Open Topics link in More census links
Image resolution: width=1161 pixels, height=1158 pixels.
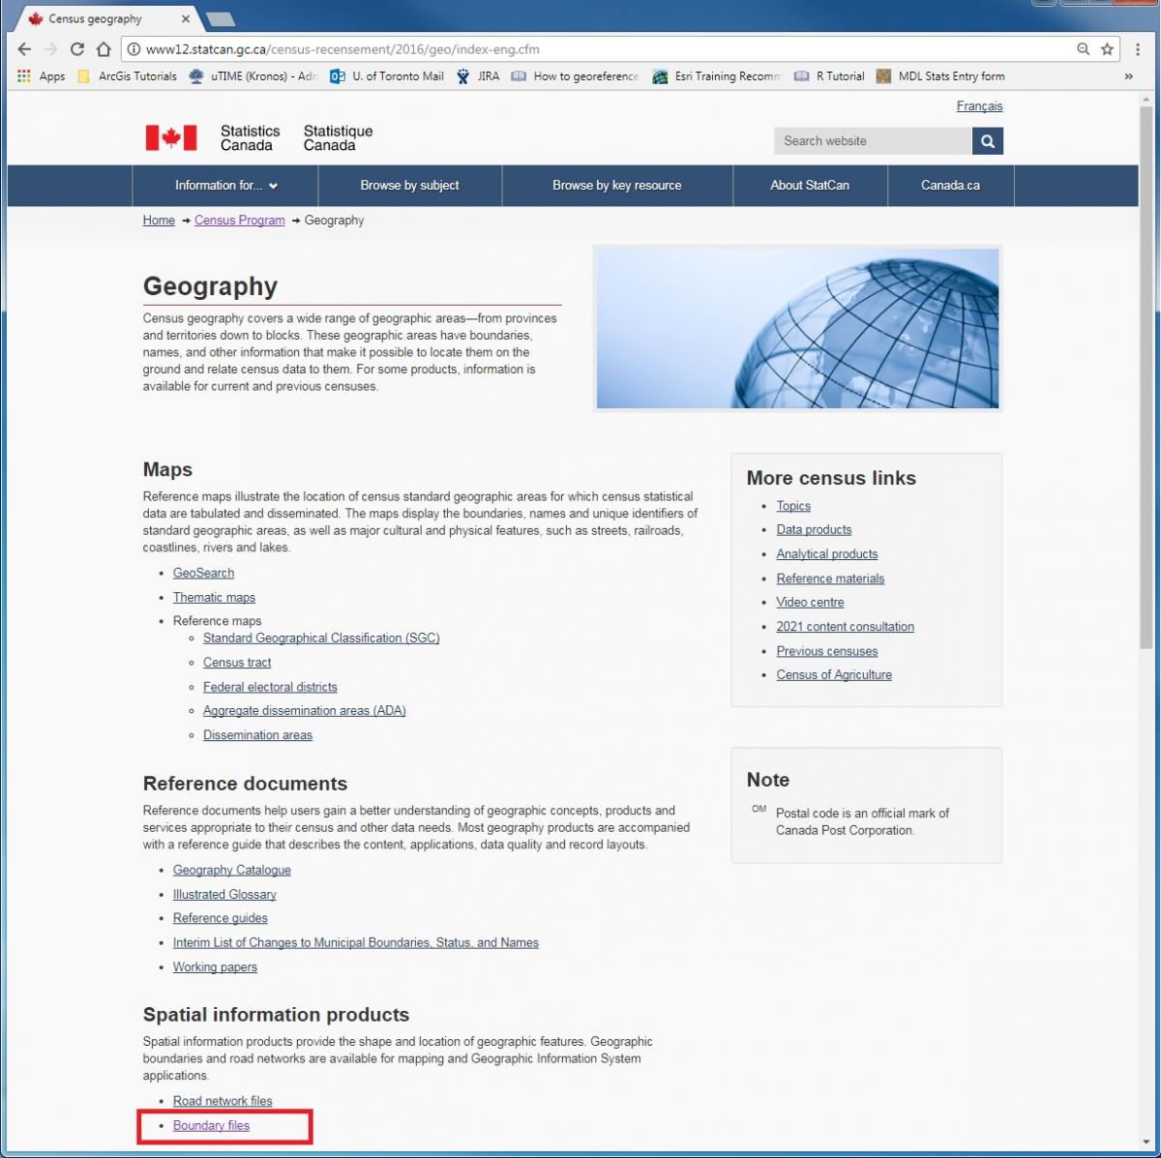pyautogui.click(x=793, y=506)
